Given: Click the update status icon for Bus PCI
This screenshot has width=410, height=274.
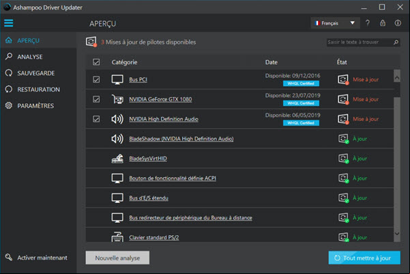Looking at the screenshot, I should [343, 80].
